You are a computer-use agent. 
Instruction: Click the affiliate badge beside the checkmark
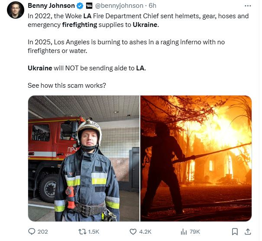[89, 6]
